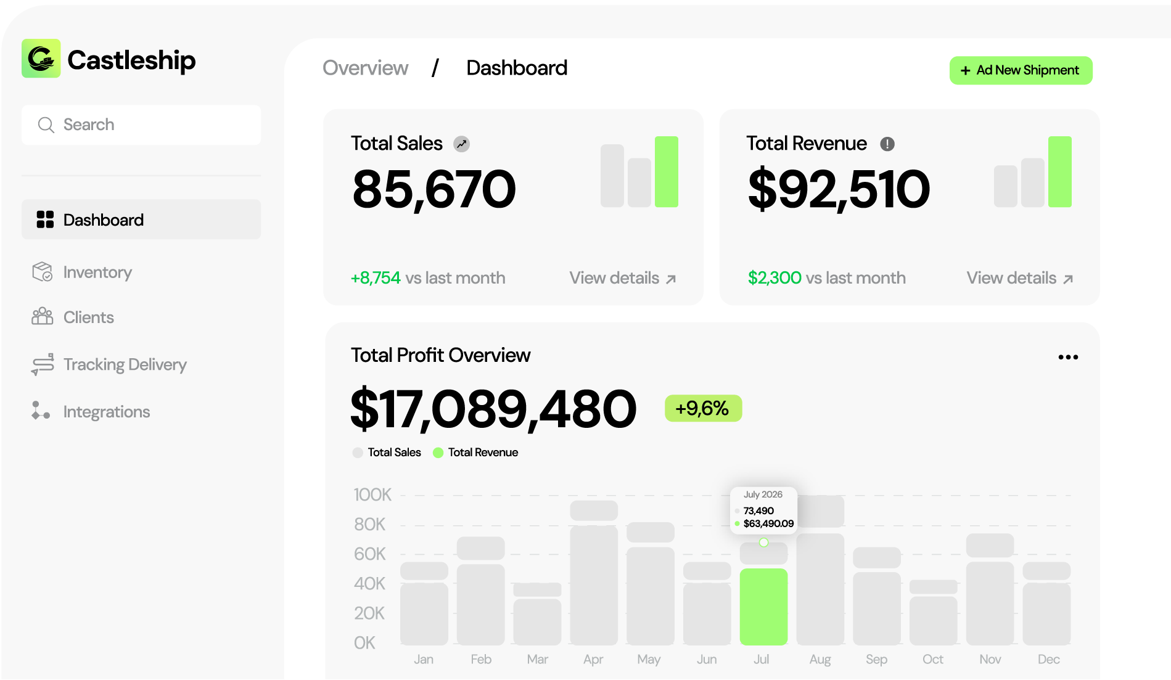
Task: Click the Ad New Shipment button
Action: (1021, 70)
